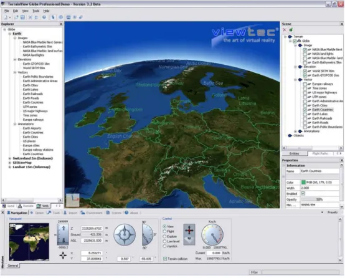
Task: Switch to the Flight Paths tab
Action: (x=320, y=153)
